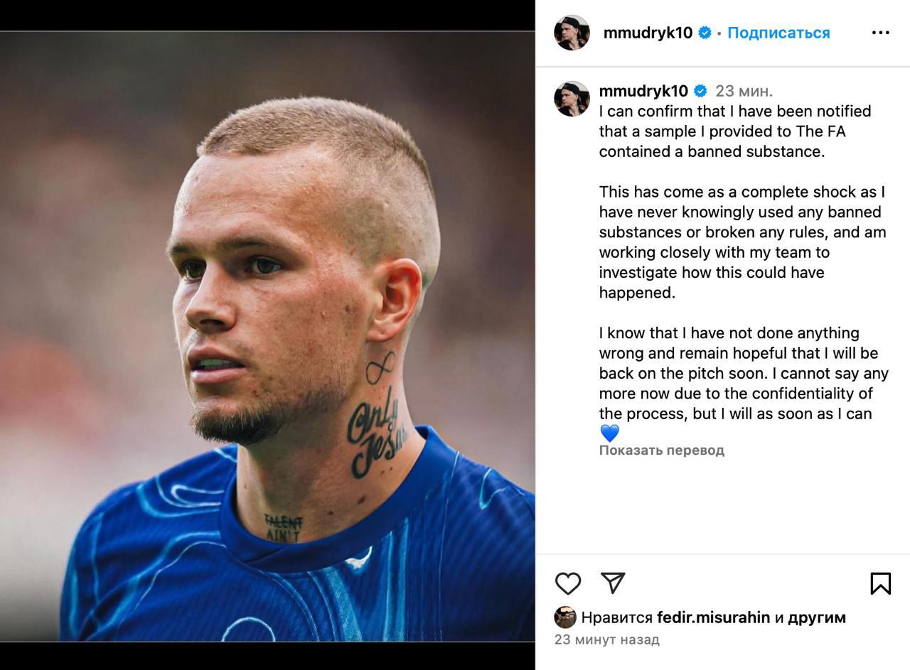
Task: Click the header profile avatar of mmudryk10
Action: point(572,33)
